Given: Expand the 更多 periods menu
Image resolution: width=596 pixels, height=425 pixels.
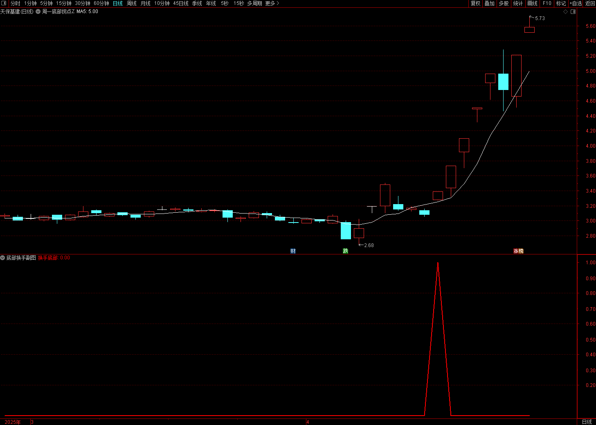Looking at the screenshot, I should [x=272, y=3].
